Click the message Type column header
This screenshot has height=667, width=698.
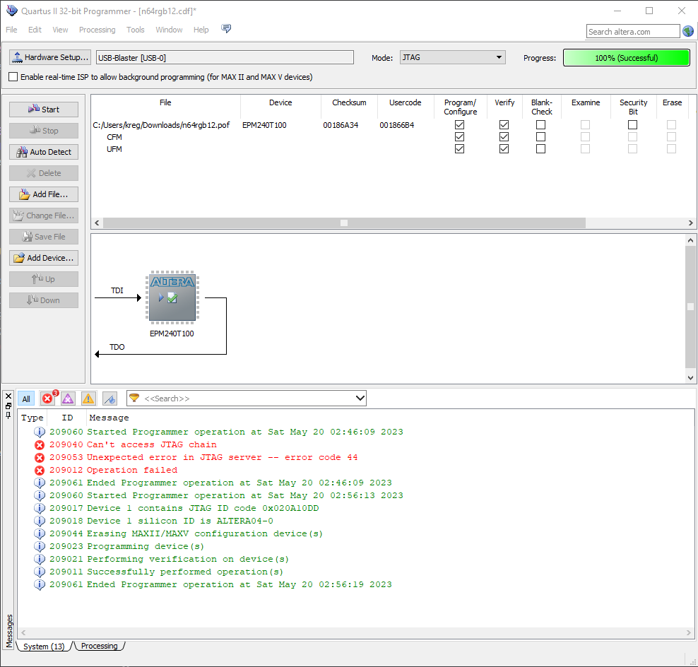(x=32, y=418)
